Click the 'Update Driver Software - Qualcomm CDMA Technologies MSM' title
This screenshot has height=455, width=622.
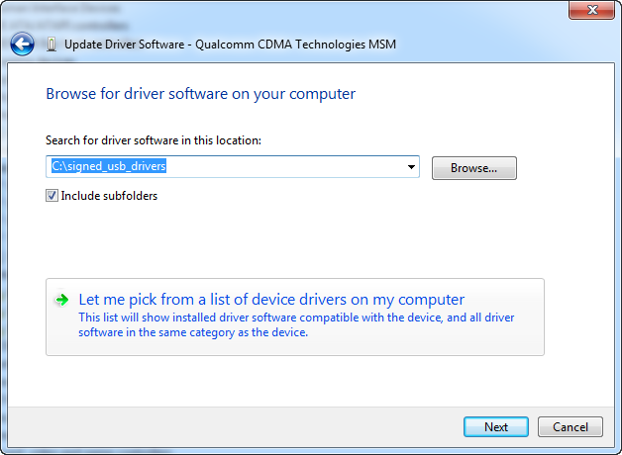230,45
